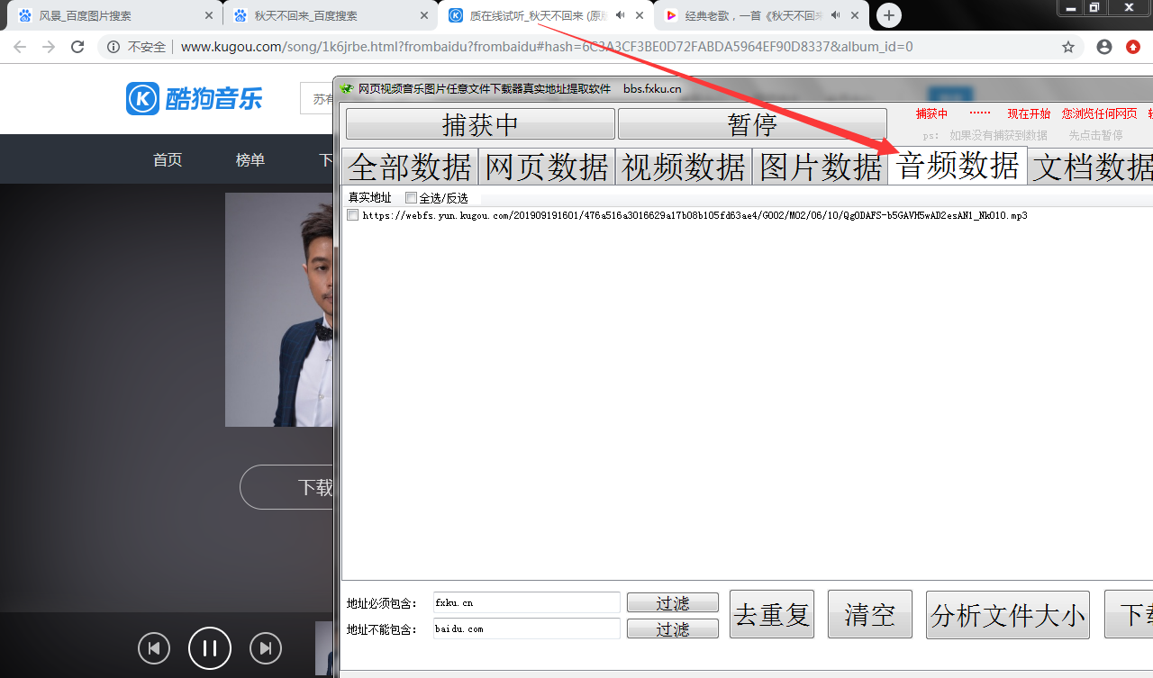Play the previous track in Kugou
1153x678 pixels.
click(x=154, y=648)
